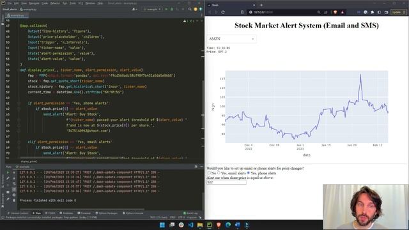Open the View menu in PyCharm
Screen dimensions: 409x230
pos(24,3)
